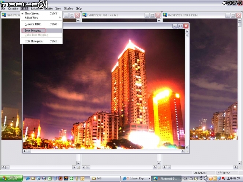Open HDR Histogram from the menu

(41, 41)
